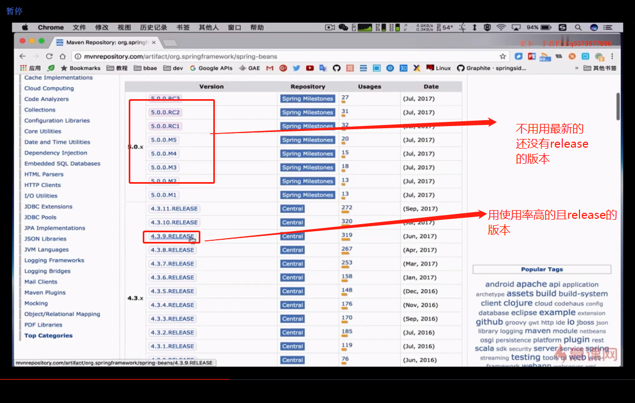Click the maven popular tag
Viewport: 635px width, 403px height.
pos(538,331)
